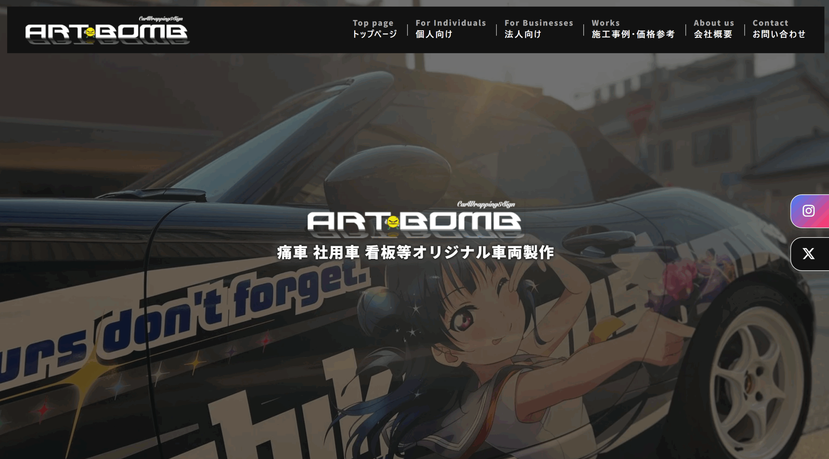Open Works 施工事例・価格参考 page
The image size is (829, 459).
click(633, 29)
